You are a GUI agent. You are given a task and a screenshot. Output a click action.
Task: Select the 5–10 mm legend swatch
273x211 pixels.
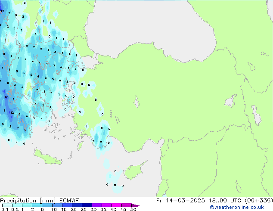point(47,205)
